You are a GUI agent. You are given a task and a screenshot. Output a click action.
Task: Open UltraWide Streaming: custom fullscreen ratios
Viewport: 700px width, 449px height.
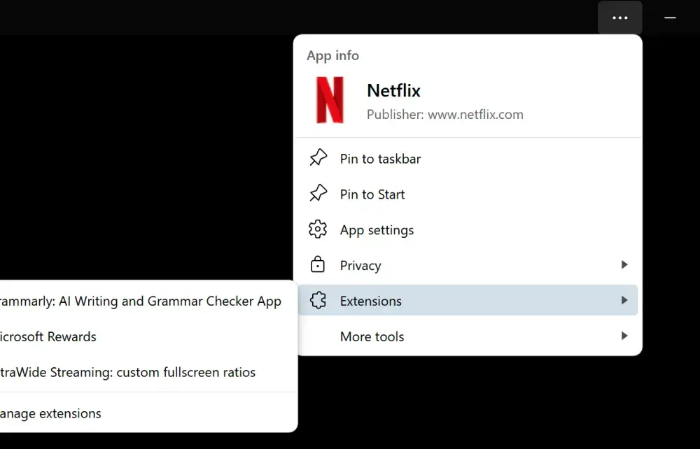(147, 372)
